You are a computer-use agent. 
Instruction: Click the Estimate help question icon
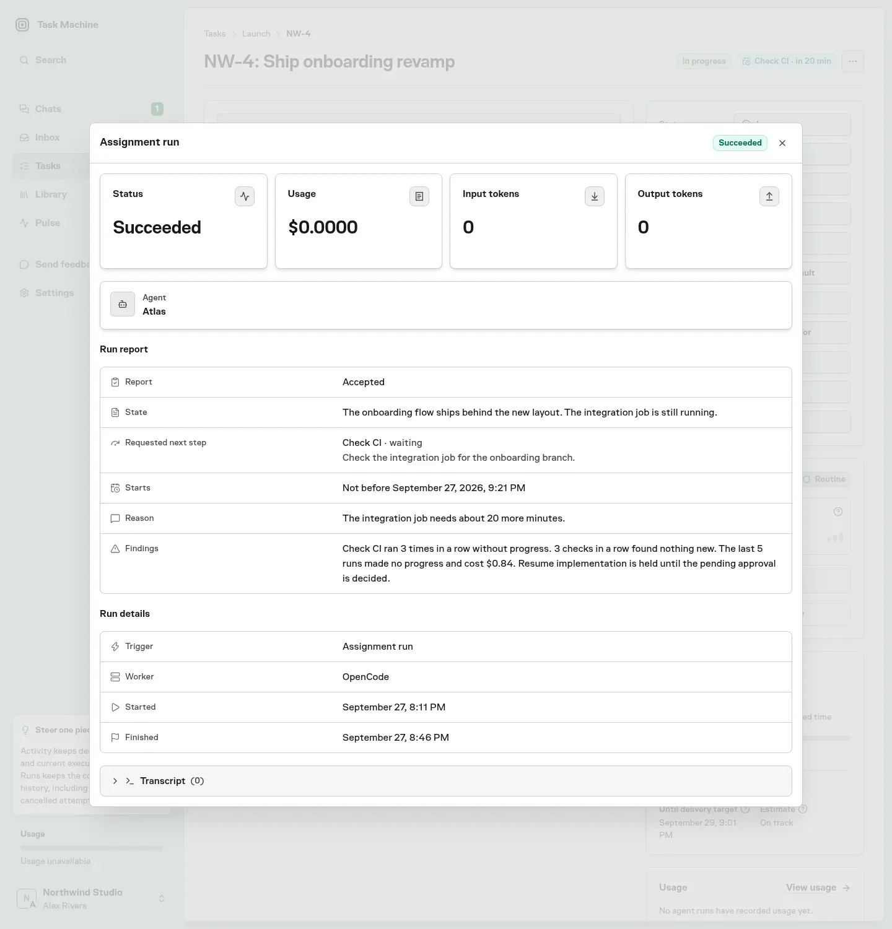coord(803,809)
